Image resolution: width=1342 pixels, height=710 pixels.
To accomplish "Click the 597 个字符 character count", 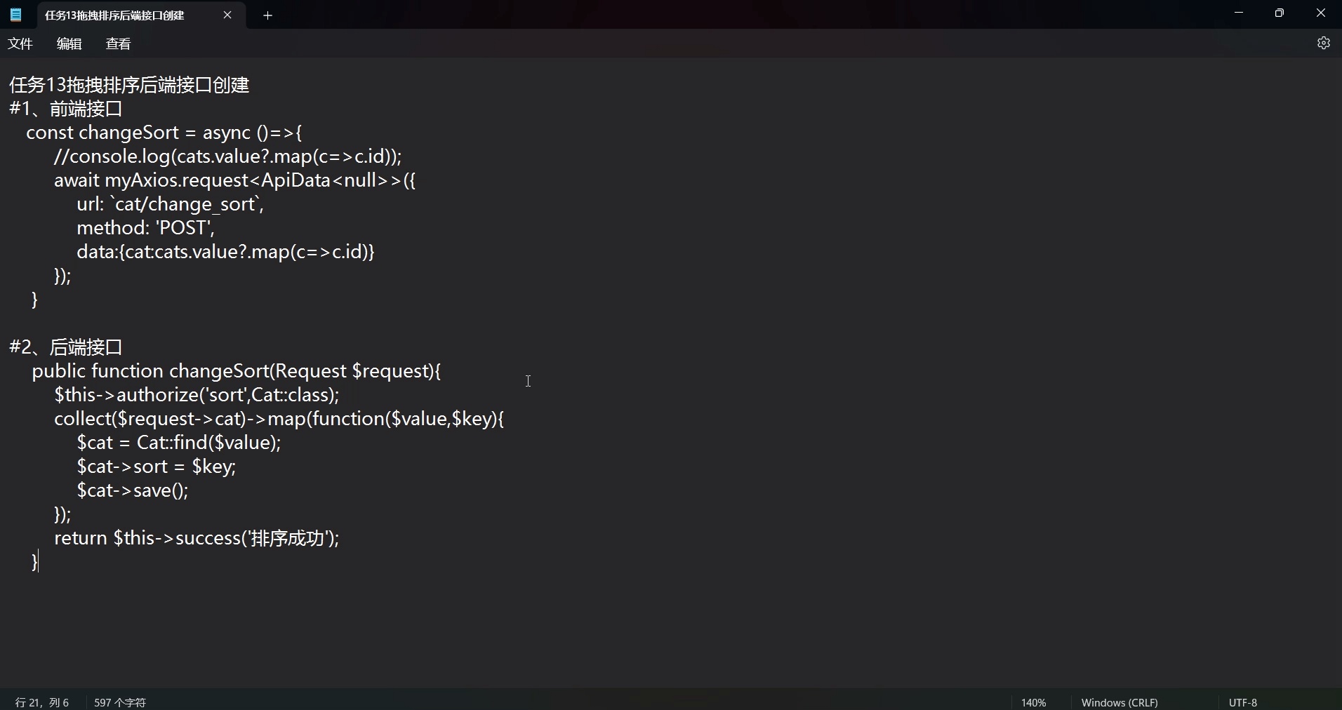I will (119, 702).
